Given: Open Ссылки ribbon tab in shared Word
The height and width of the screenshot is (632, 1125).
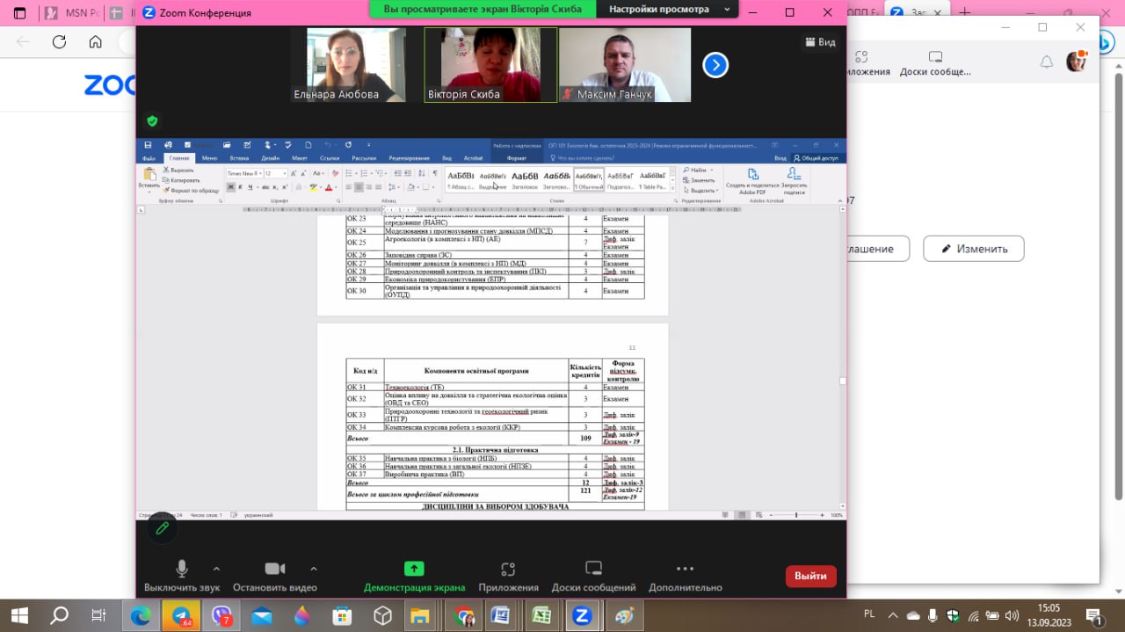Looking at the screenshot, I should pos(330,158).
